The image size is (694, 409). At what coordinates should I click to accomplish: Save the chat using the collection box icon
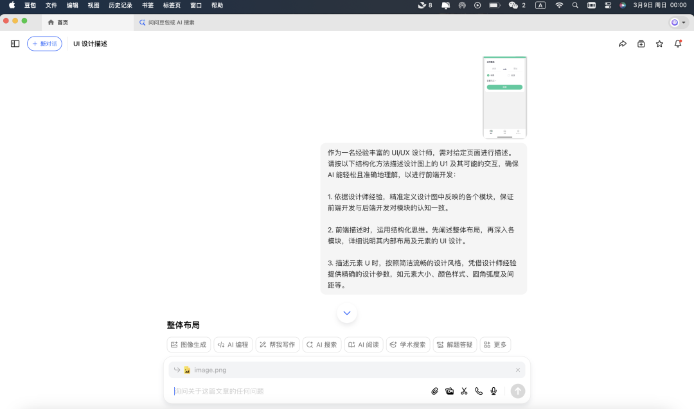(x=641, y=43)
